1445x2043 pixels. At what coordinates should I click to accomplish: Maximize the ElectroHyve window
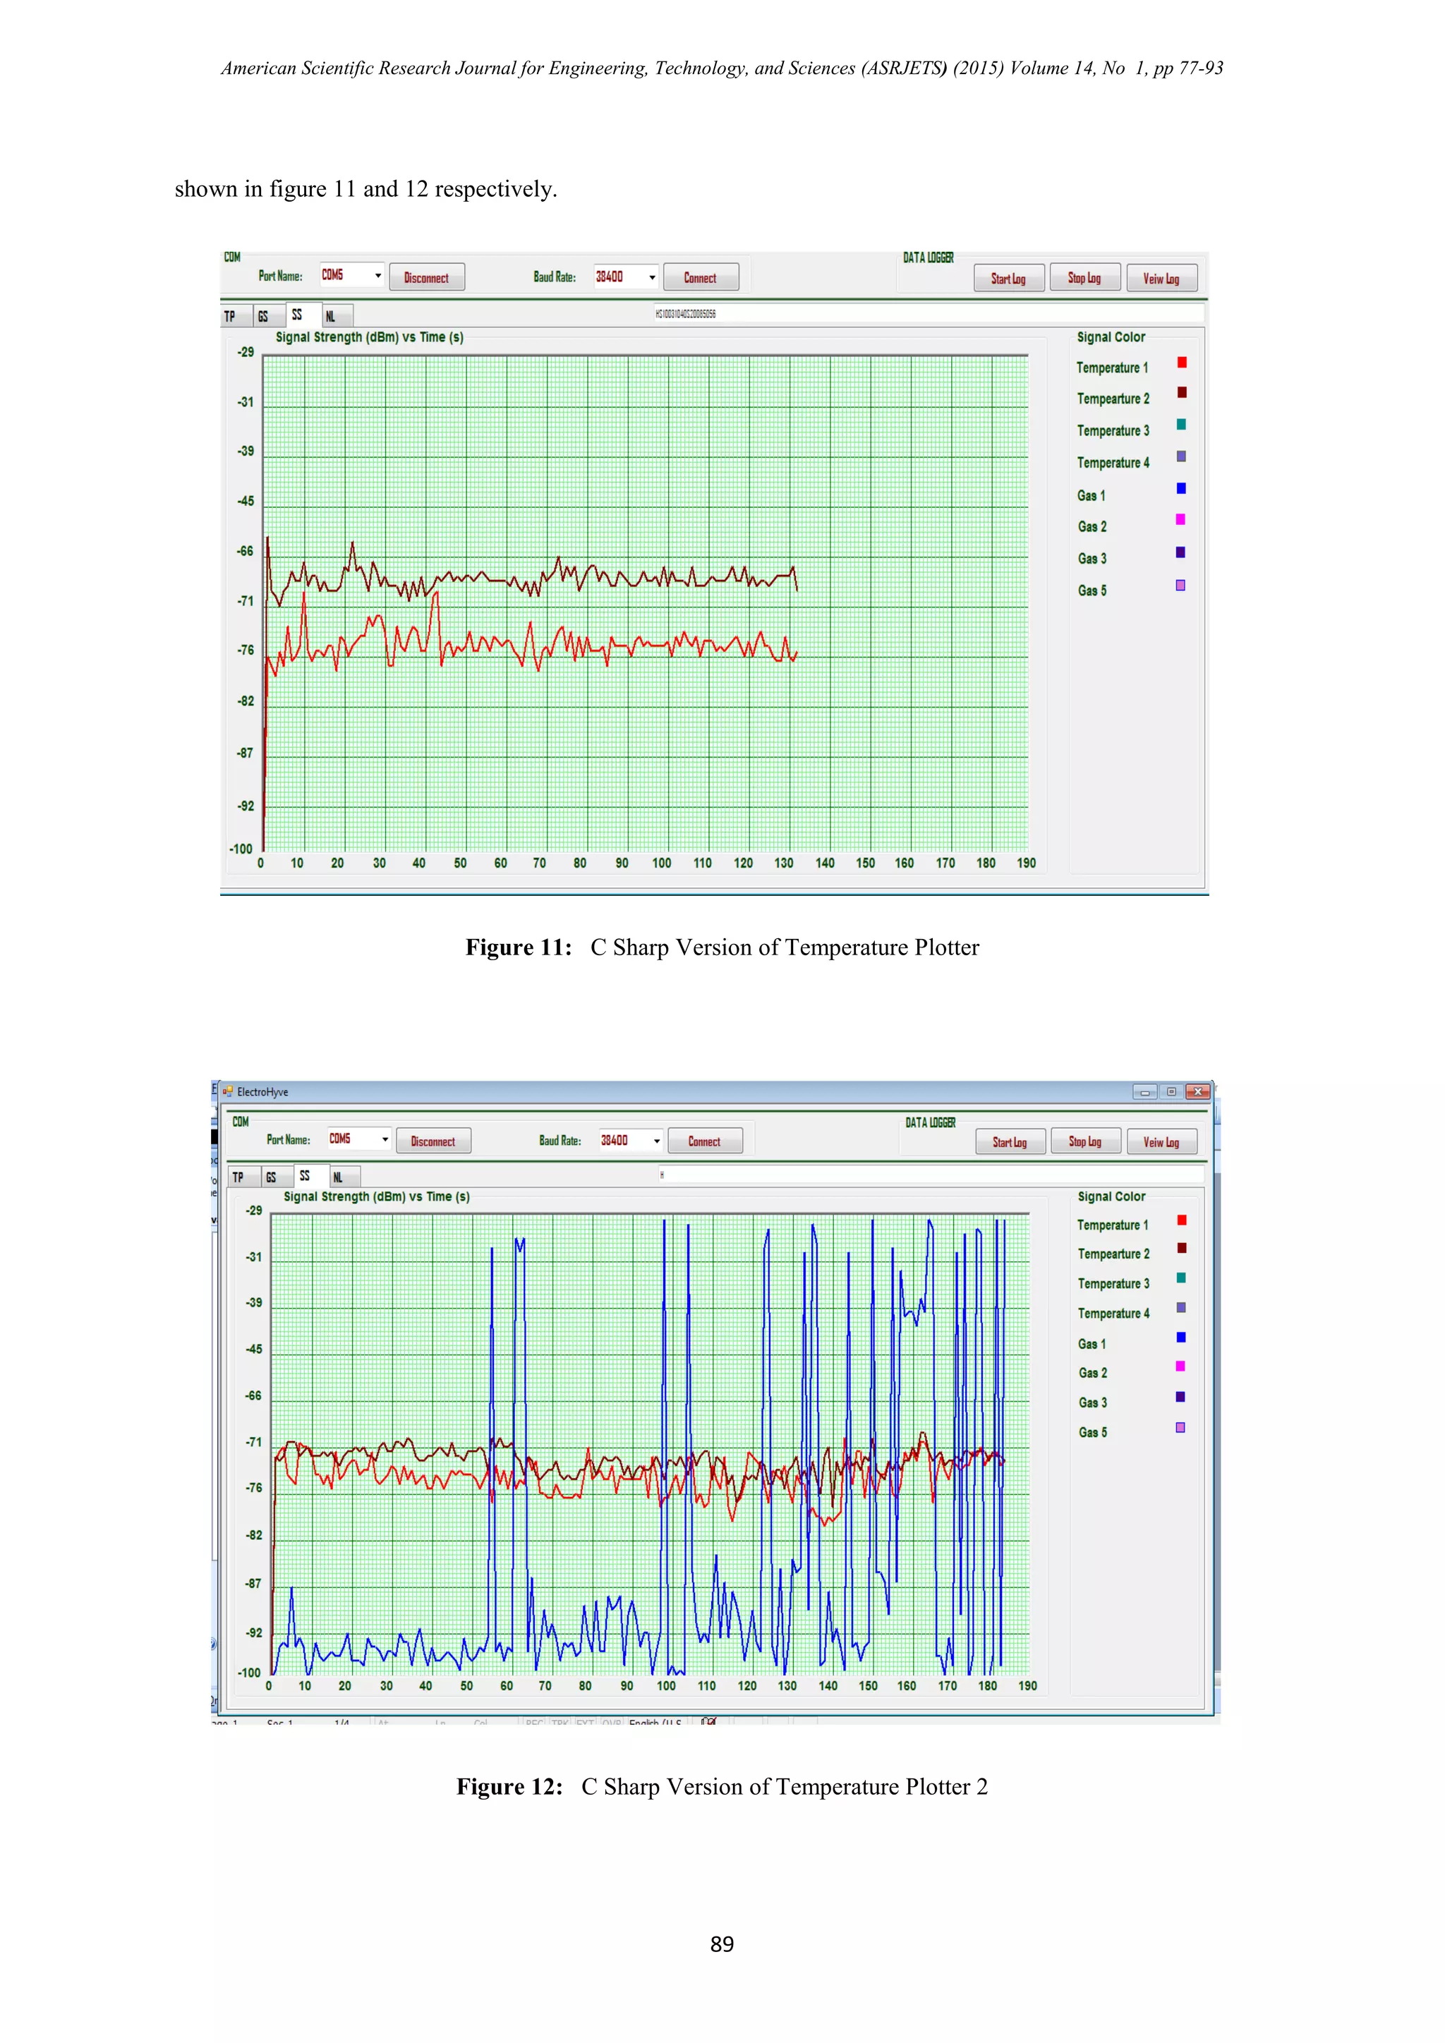click(1171, 1092)
